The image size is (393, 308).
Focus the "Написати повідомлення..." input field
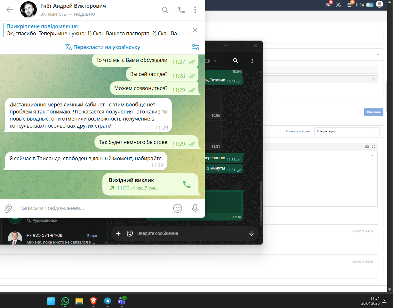[93, 208]
